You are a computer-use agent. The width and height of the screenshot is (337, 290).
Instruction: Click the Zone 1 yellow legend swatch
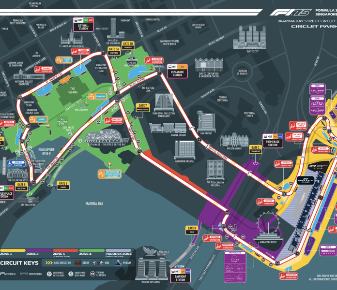tap(13, 250)
